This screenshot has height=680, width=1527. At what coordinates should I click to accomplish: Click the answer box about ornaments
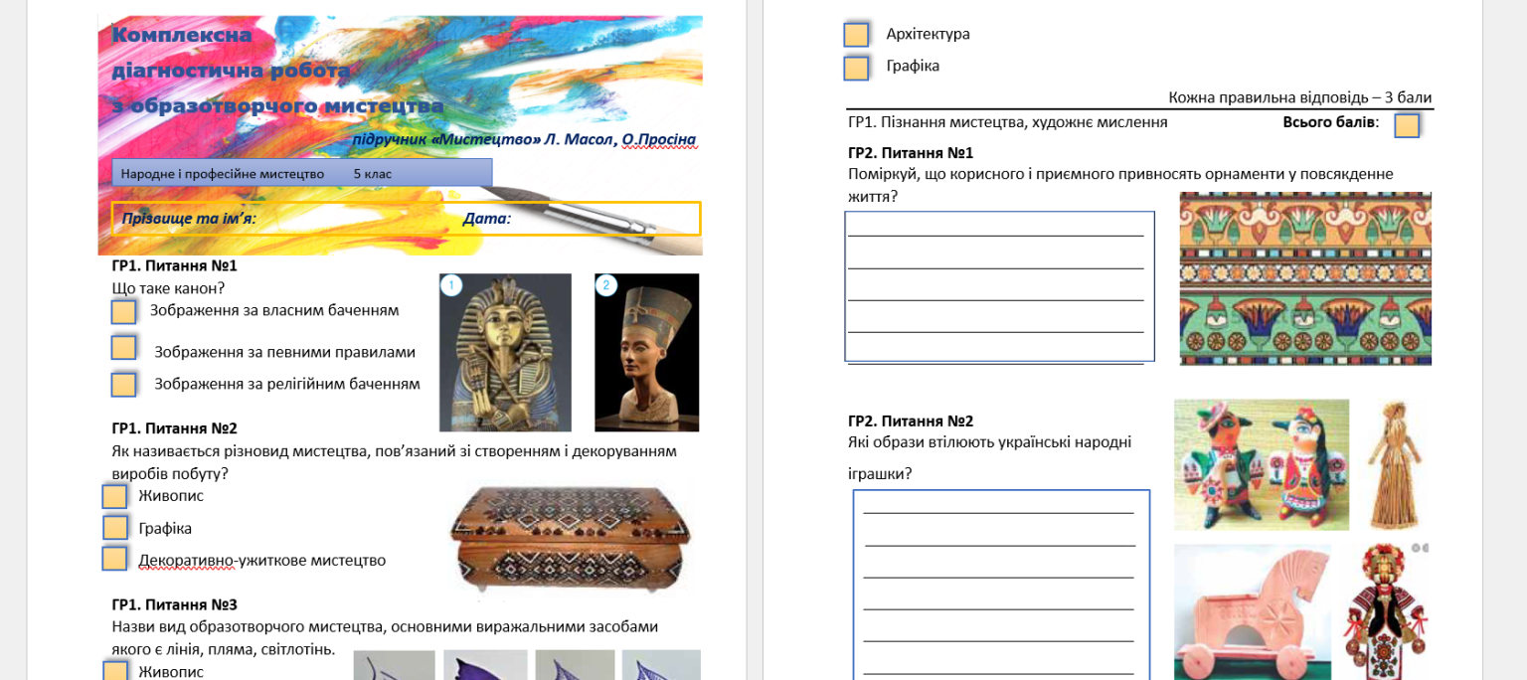1000,286
